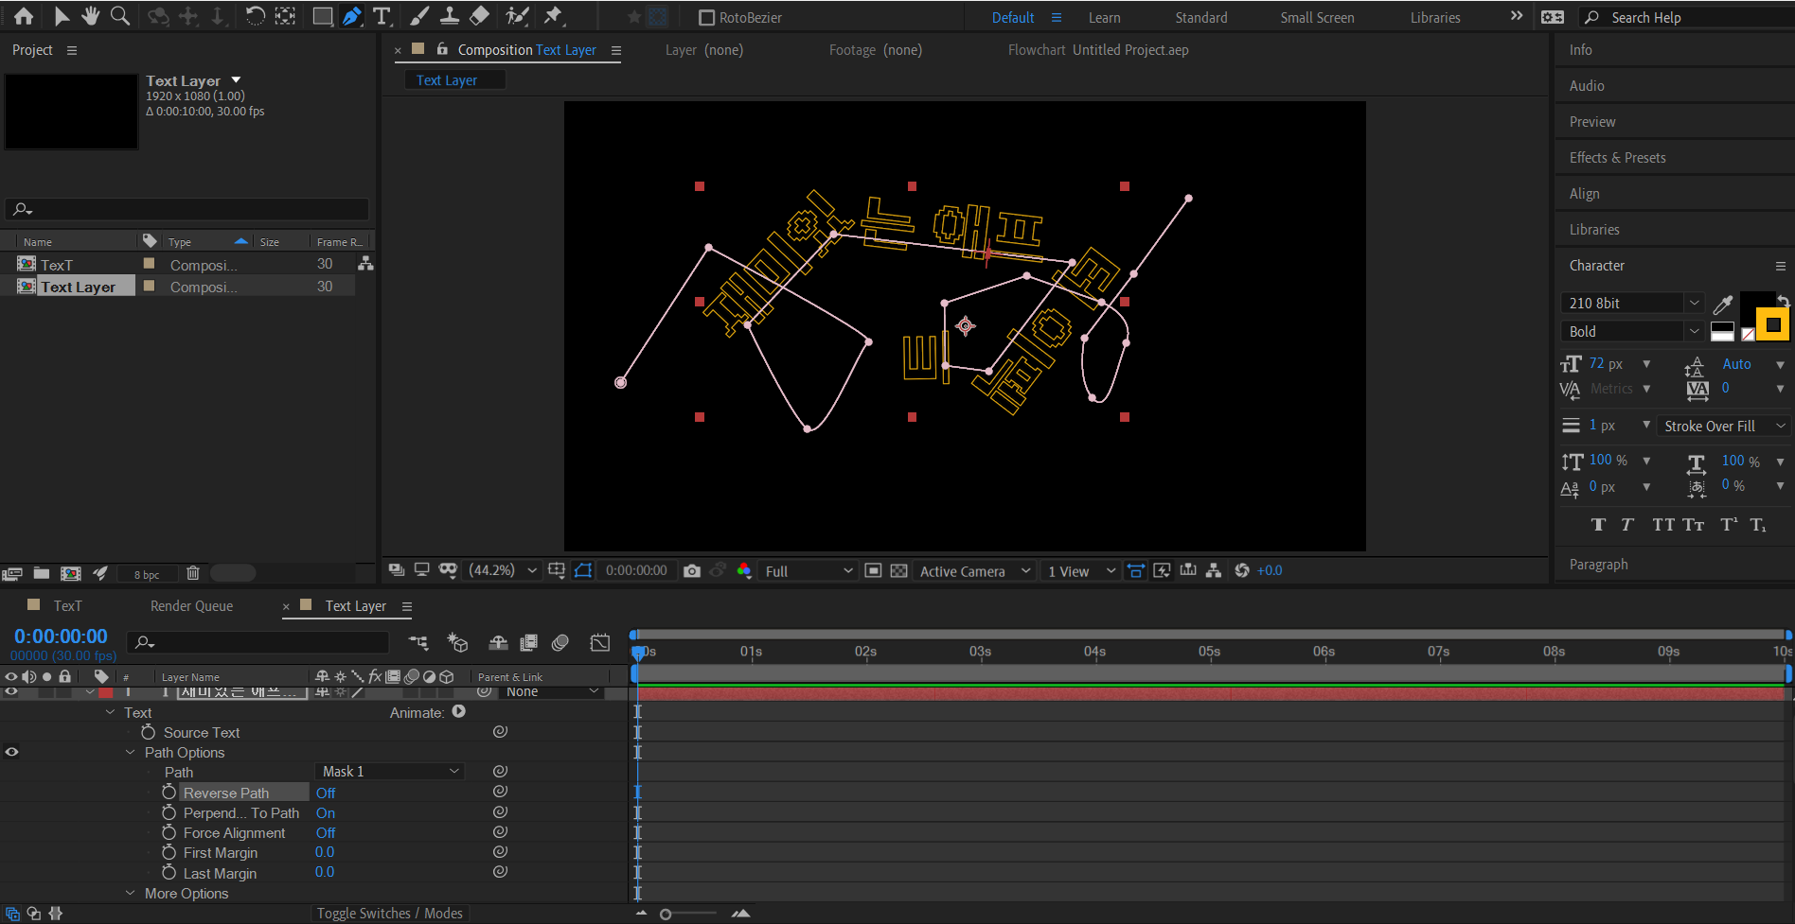Go to the Home screen icon

24,16
